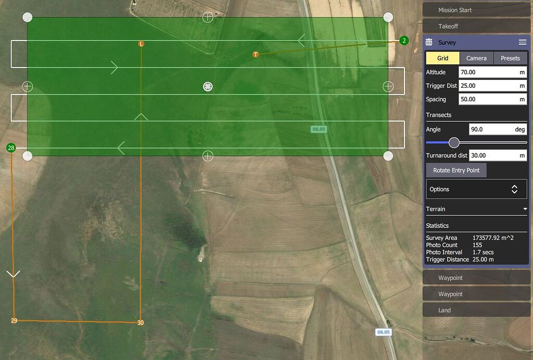Click waypoint 28 marker on the map
This screenshot has width=533, height=360.
(x=10, y=148)
